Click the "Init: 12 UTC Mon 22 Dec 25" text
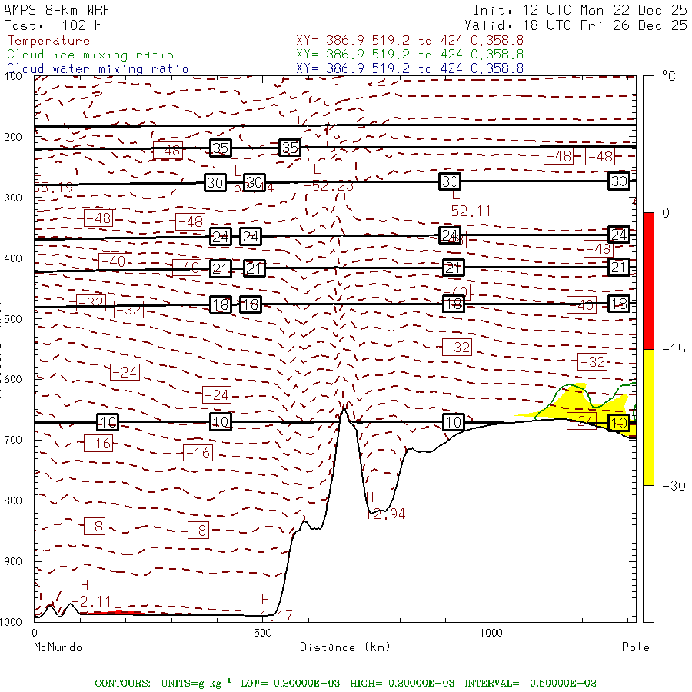The width and height of the screenshot is (692, 692). [x=580, y=10]
